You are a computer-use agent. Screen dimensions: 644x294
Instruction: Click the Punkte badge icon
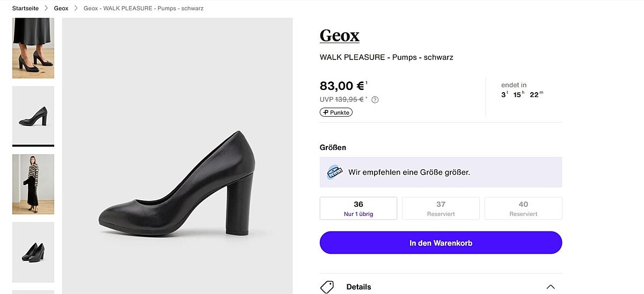336,112
